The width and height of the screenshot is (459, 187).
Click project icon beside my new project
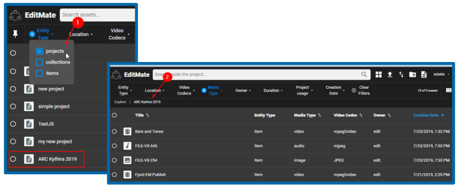pyautogui.click(x=29, y=141)
